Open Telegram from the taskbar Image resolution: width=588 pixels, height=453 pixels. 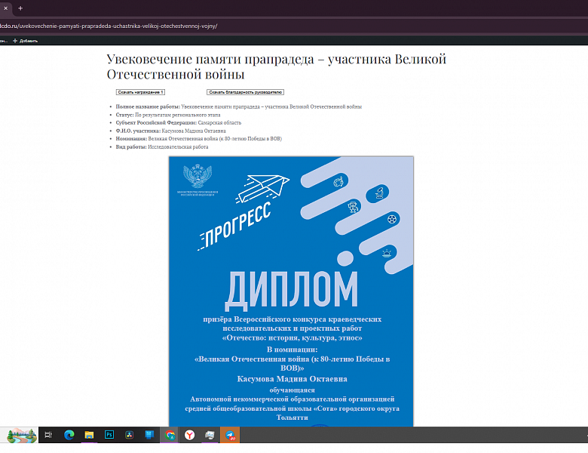coord(230,435)
